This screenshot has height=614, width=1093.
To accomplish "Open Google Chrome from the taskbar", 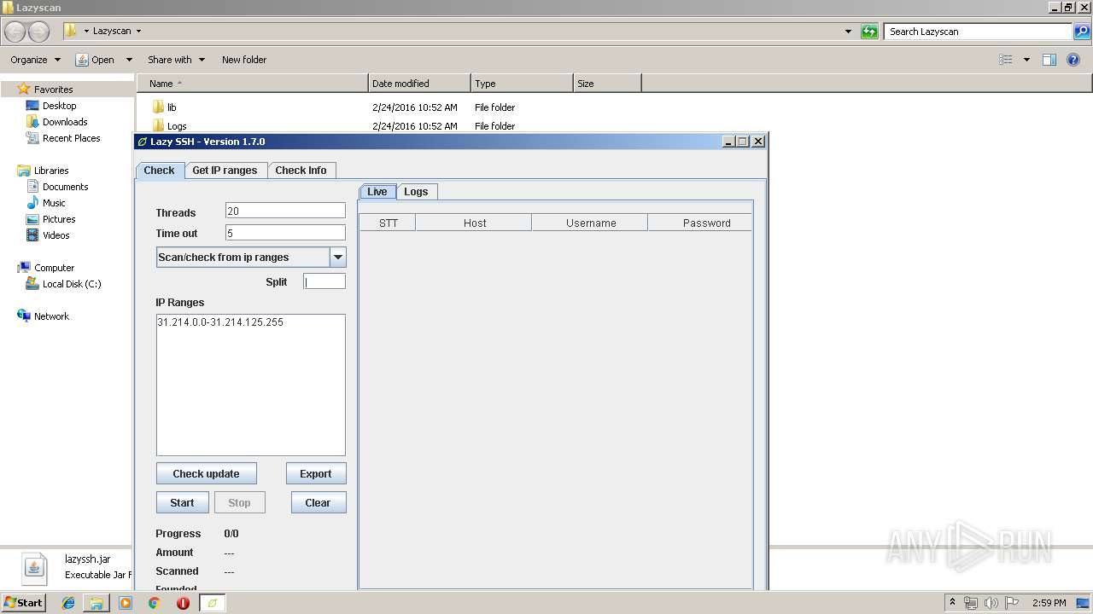I will tap(155, 603).
